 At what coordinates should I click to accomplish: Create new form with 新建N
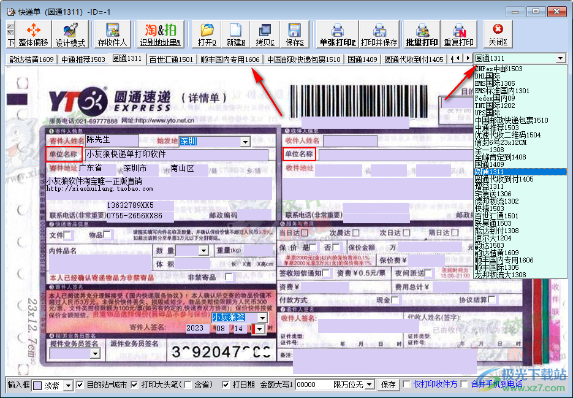tap(236, 34)
